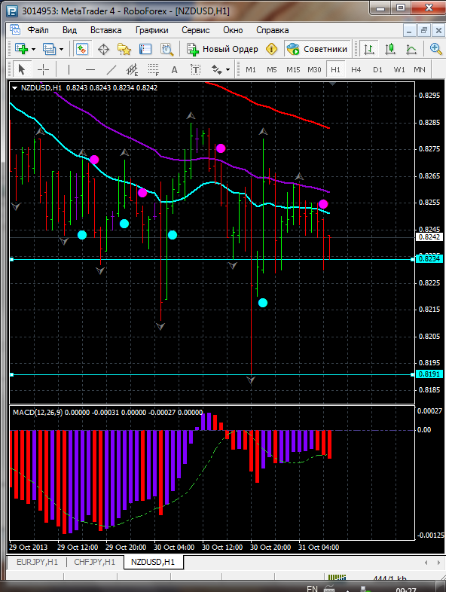452x592 pixels.
Task: Open the Файл menu
Action: [x=38, y=30]
